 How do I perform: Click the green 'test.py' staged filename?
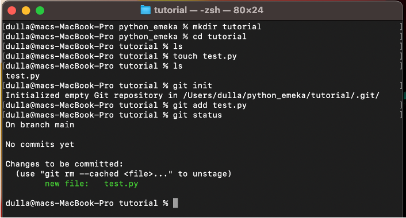click(x=121, y=184)
